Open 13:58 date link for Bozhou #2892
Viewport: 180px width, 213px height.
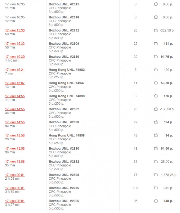15,162
